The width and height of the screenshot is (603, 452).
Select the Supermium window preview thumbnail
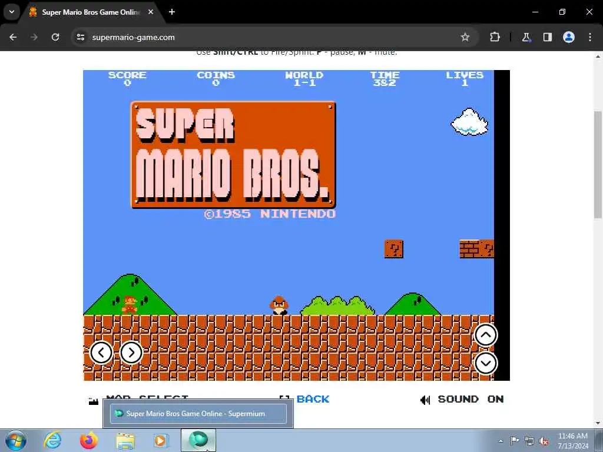click(x=198, y=414)
